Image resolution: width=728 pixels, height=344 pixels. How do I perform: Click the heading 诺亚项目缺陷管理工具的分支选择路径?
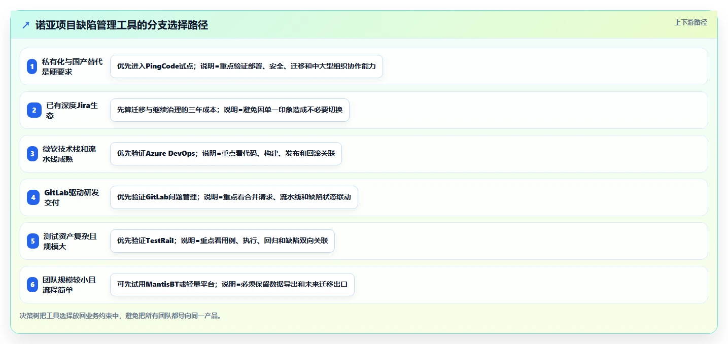point(122,25)
